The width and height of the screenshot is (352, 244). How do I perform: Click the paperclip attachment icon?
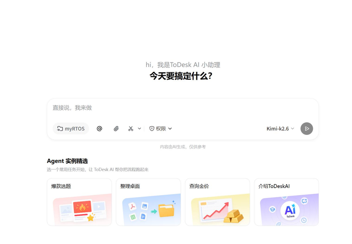pos(116,129)
